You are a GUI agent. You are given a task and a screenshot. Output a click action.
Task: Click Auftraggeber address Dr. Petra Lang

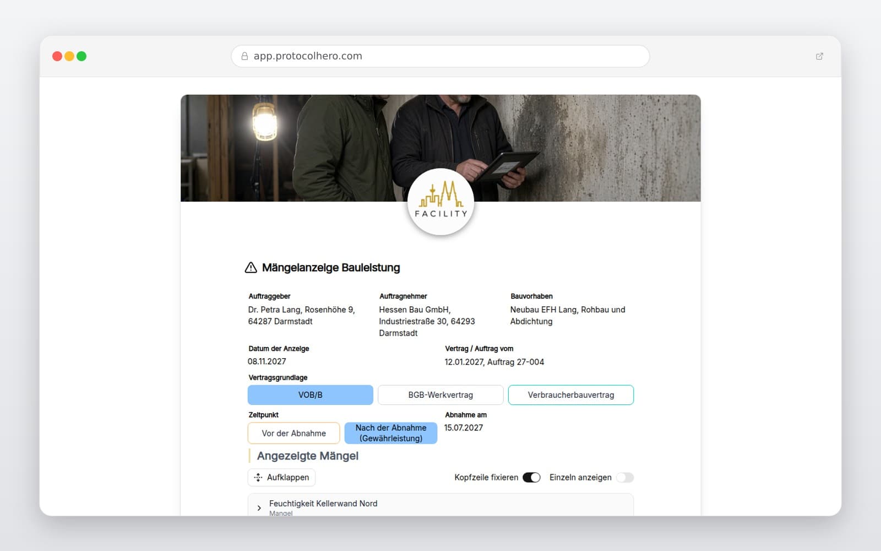[302, 316]
